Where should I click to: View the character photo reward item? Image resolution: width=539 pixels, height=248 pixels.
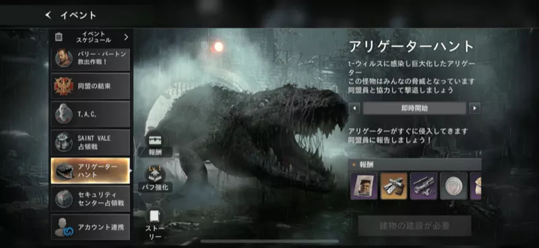tap(364, 186)
